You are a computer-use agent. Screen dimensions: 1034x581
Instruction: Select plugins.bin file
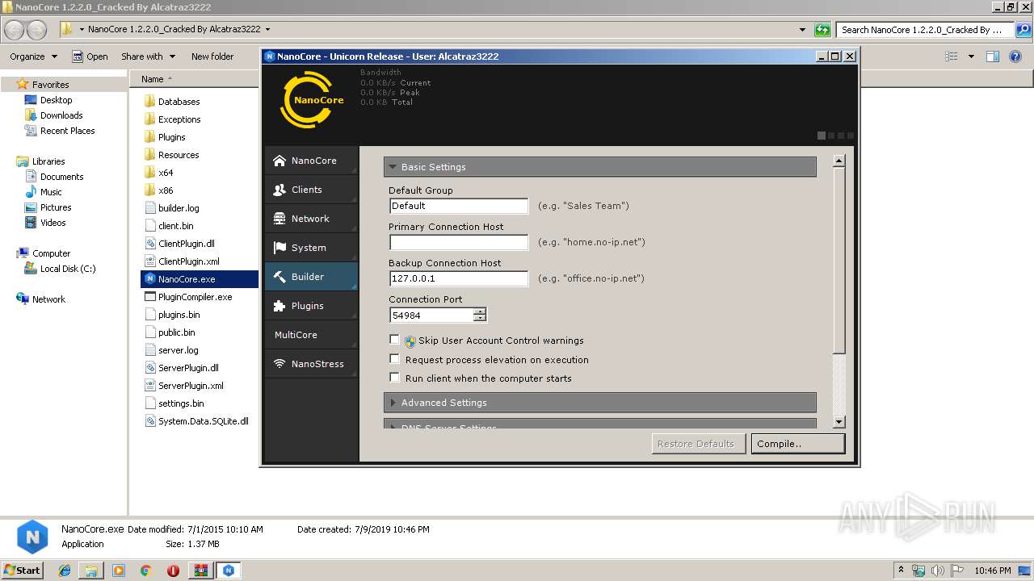179,315
